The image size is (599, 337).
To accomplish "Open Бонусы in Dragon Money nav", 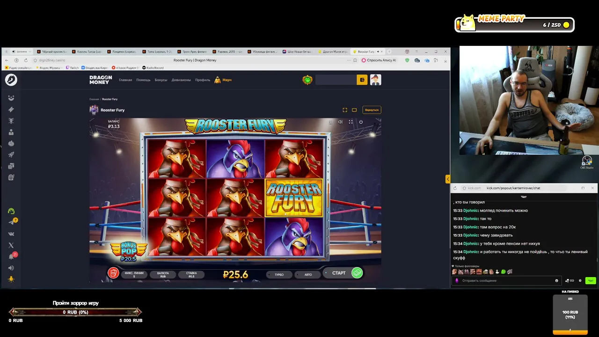I will click(161, 80).
